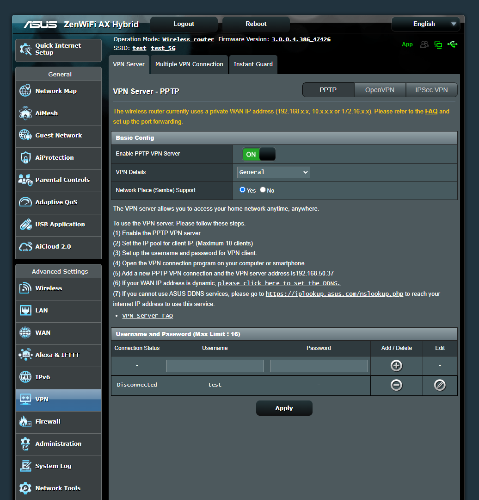The height and width of the screenshot is (500, 479).
Task: Open the VPN Details dropdown
Action: (x=273, y=172)
